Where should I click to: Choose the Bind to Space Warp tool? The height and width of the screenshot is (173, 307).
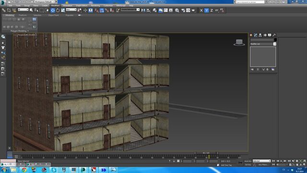(x=14, y=10)
